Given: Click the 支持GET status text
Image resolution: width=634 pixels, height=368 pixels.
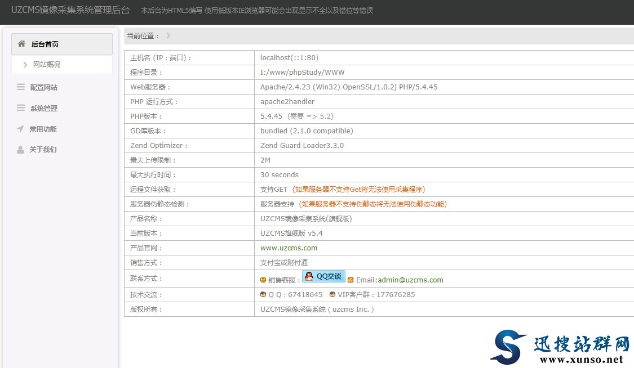Looking at the screenshot, I should tap(274, 189).
